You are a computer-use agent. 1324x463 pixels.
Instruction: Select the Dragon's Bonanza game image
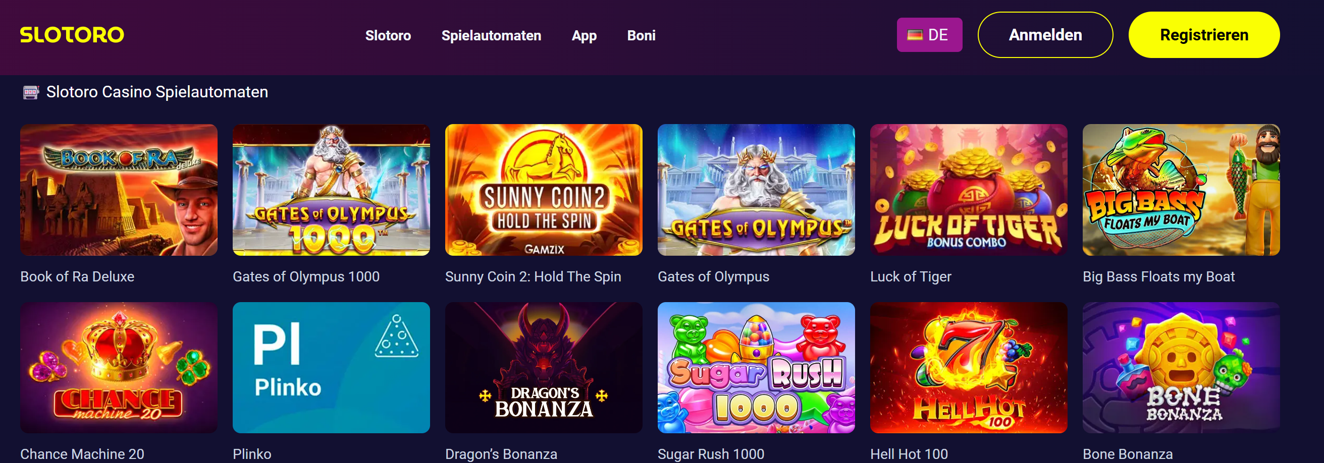click(x=543, y=368)
